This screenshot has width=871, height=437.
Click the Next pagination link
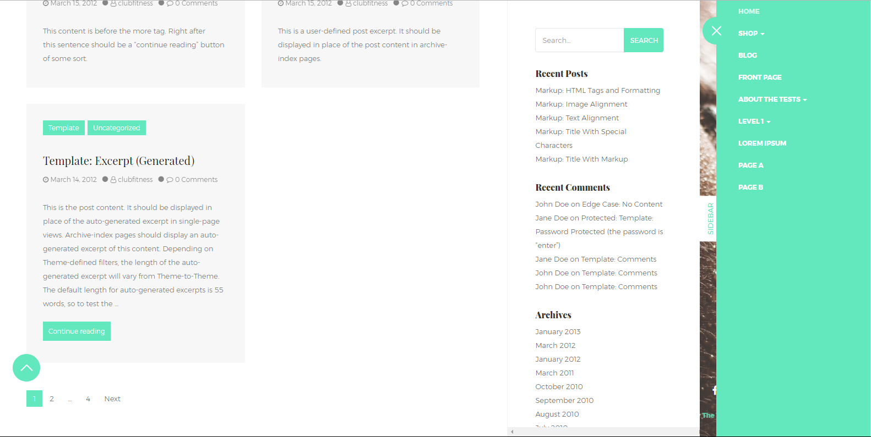coord(112,399)
